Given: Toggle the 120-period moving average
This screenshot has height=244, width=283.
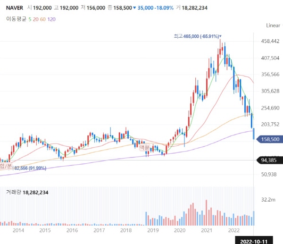Looking at the screenshot, I should pos(51,19).
